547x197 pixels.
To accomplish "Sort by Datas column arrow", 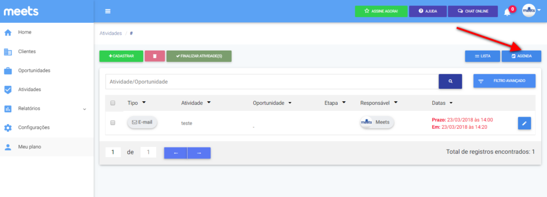I will tap(451, 103).
